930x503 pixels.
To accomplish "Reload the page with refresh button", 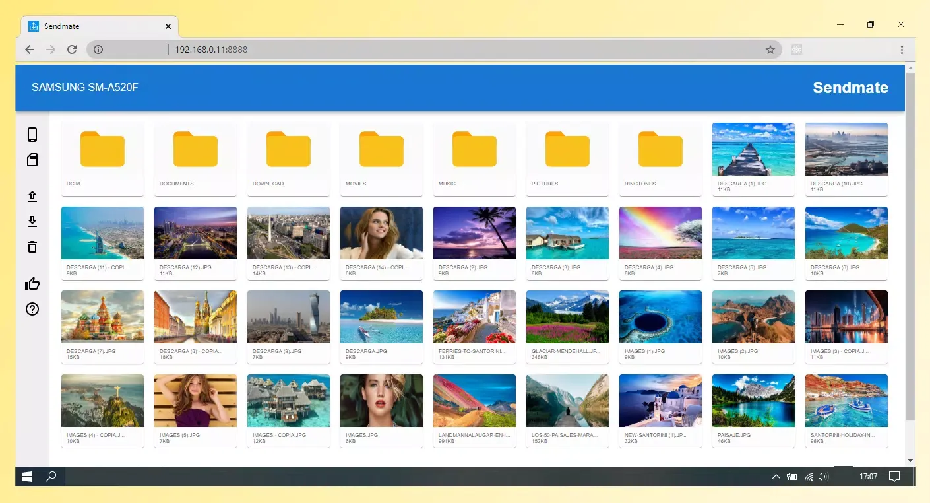I will (72, 50).
